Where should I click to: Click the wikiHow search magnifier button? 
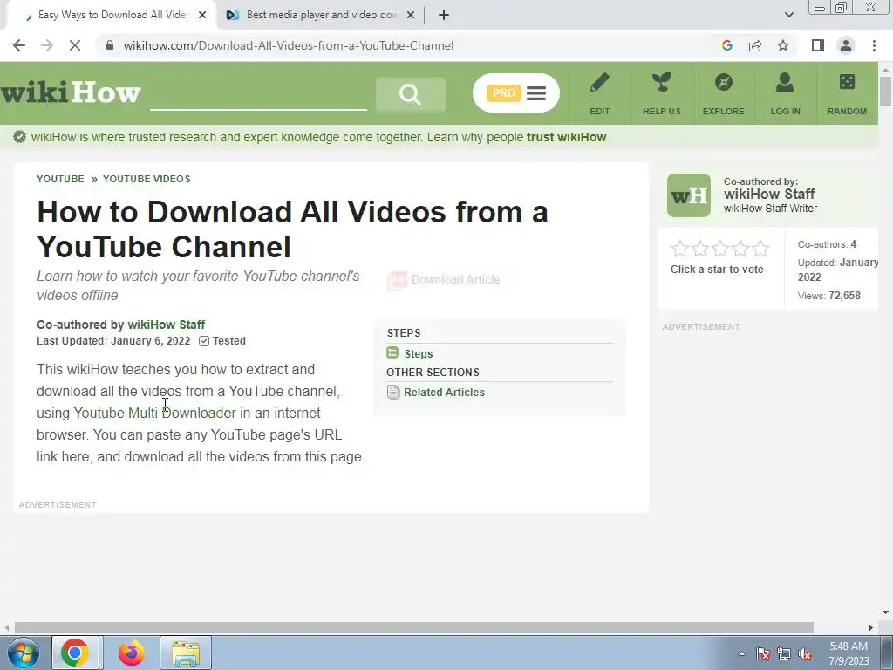(x=410, y=93)
